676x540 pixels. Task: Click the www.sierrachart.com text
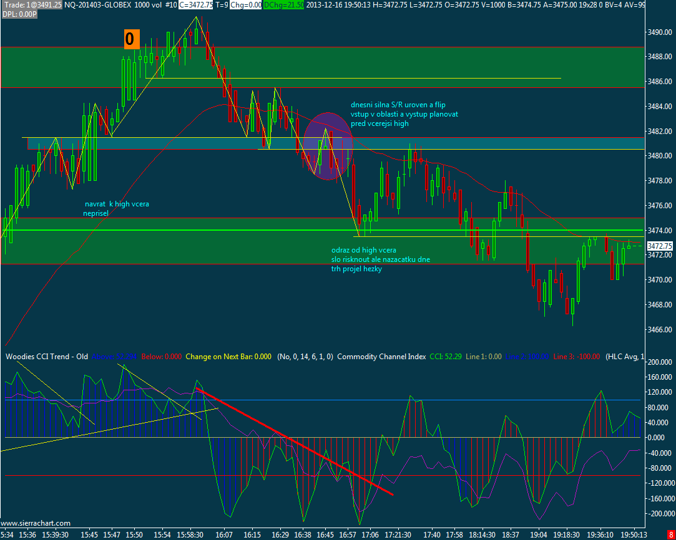[x=36, y=523]
